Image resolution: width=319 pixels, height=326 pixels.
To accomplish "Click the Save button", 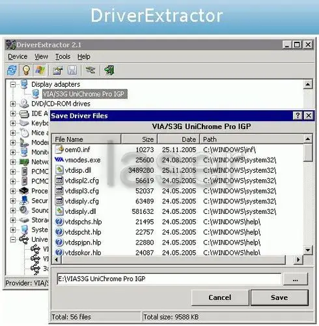I will (279, 297).
